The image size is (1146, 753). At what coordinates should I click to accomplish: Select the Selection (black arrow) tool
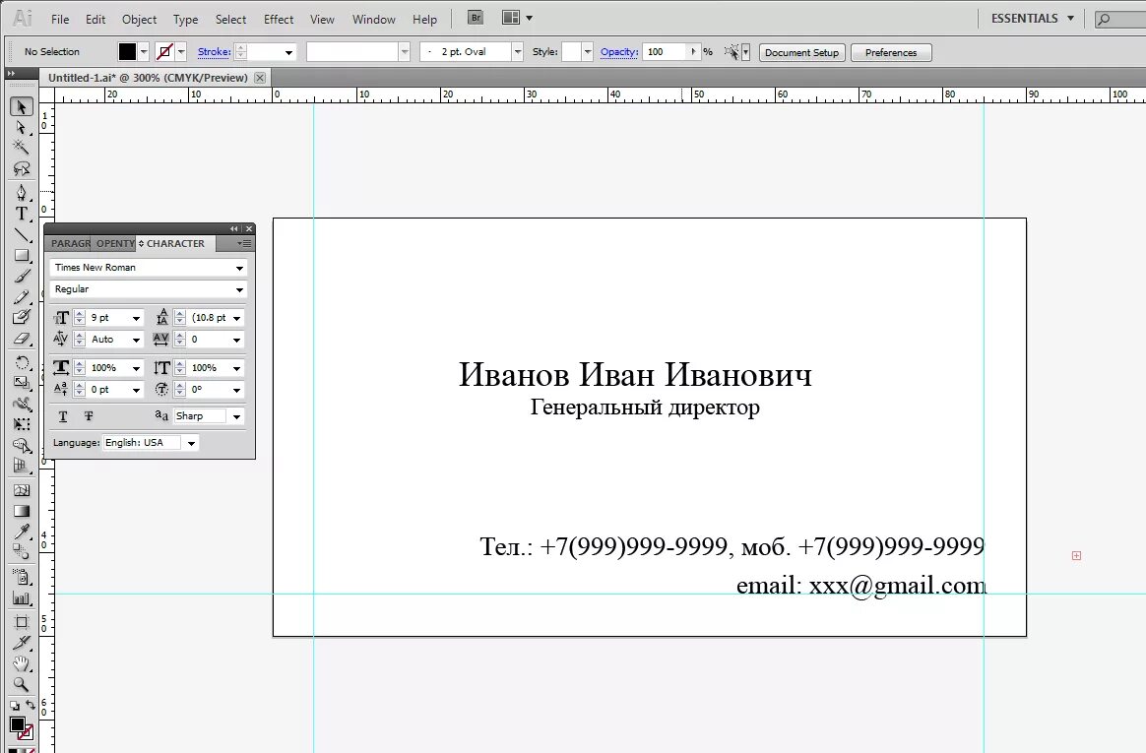(x=22, y=106)
